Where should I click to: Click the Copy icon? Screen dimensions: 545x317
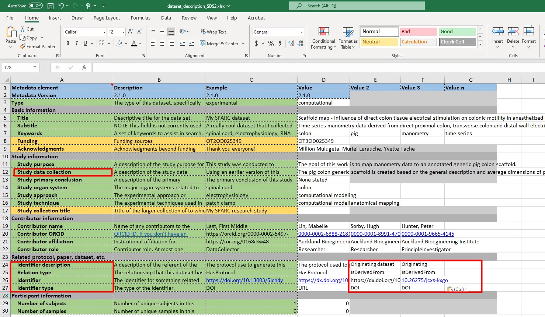22,38
